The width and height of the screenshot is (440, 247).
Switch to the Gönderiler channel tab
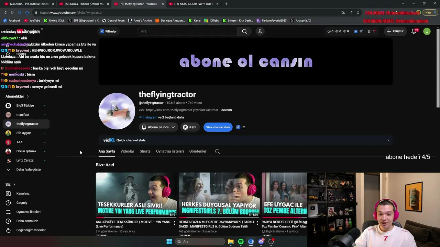(198, 151)
